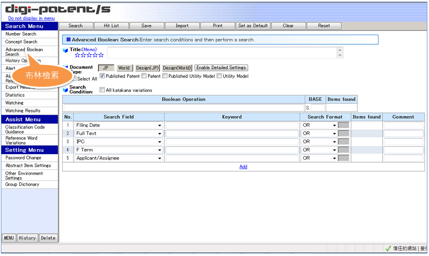Screen dimensions: 429x256
Task: Click up arrow of Title field scrollbar
Action: (340, 50)
